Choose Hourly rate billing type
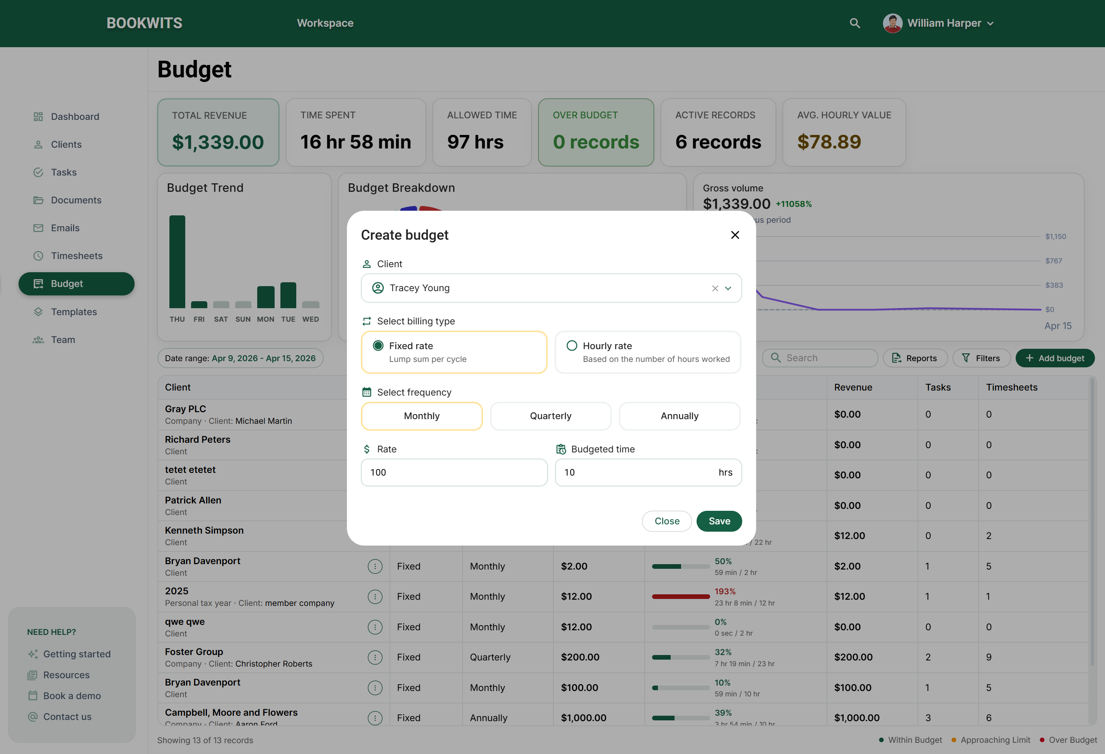Screen dimensions: 1105x754 [x=647, y=352]
